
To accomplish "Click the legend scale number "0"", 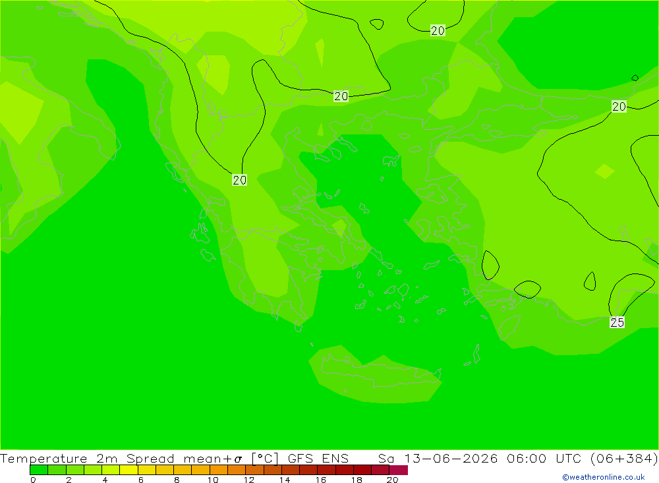I will [x=33, y=480].
